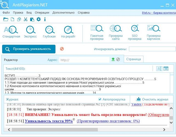Start Стандартная check

tap(11, 32)
